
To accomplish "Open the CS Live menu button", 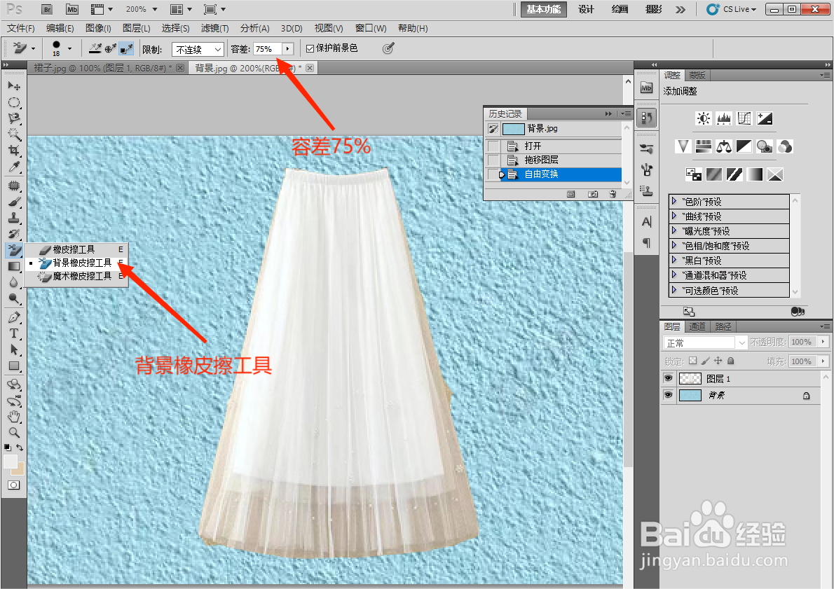I will point(732,9).
